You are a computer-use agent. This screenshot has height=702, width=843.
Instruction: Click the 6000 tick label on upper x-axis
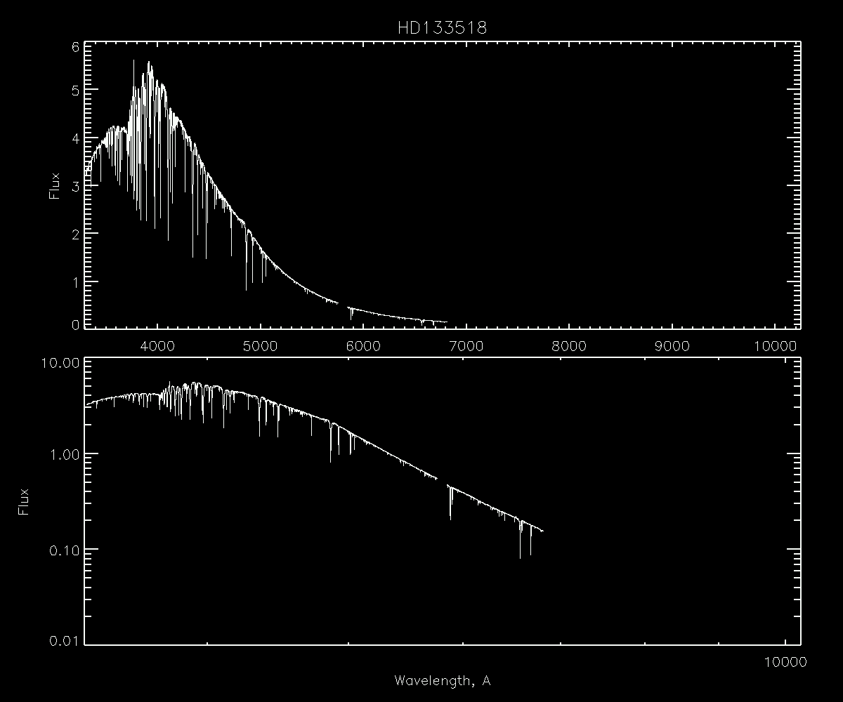tap(363, 345)
